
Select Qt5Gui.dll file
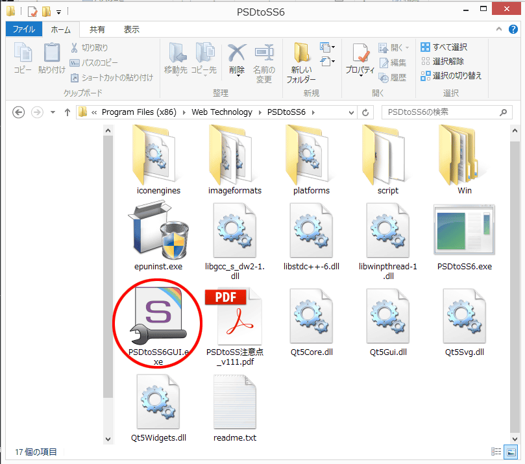coord(387,323)
